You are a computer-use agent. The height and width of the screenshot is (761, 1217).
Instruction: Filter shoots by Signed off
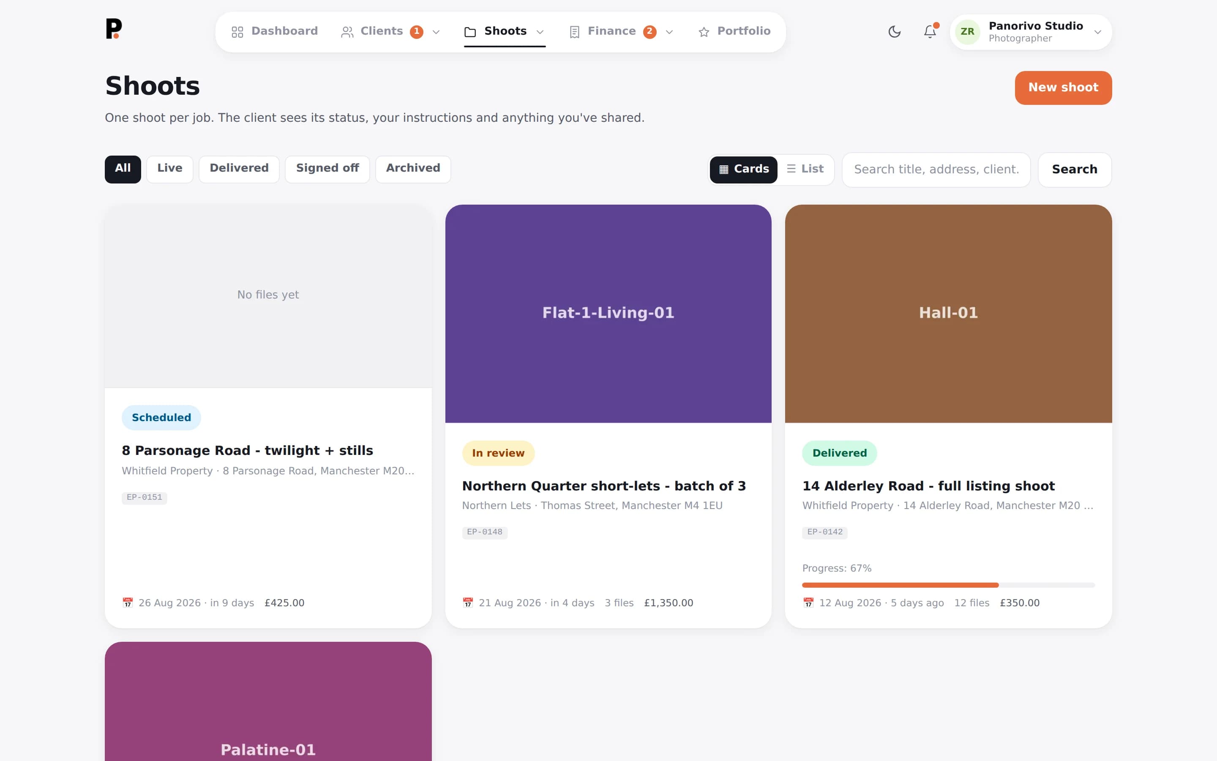(327, 169)
